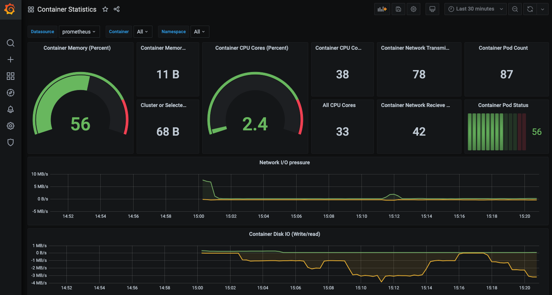Image resolution: width=552 pixels, height=295 pixels.
Task: Expand the refresh interval dropdown arrow
Action: pos(543,9)
